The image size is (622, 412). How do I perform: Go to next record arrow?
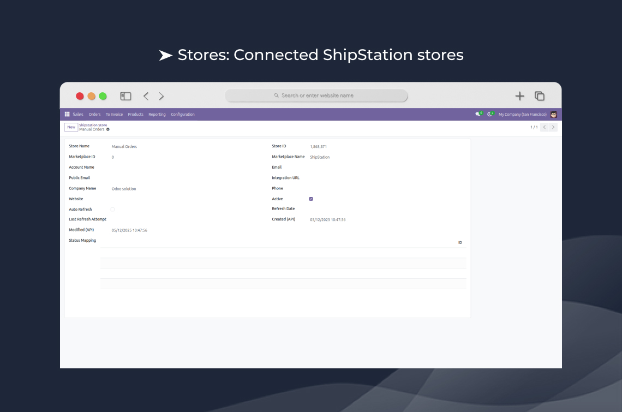pos(553,127)
